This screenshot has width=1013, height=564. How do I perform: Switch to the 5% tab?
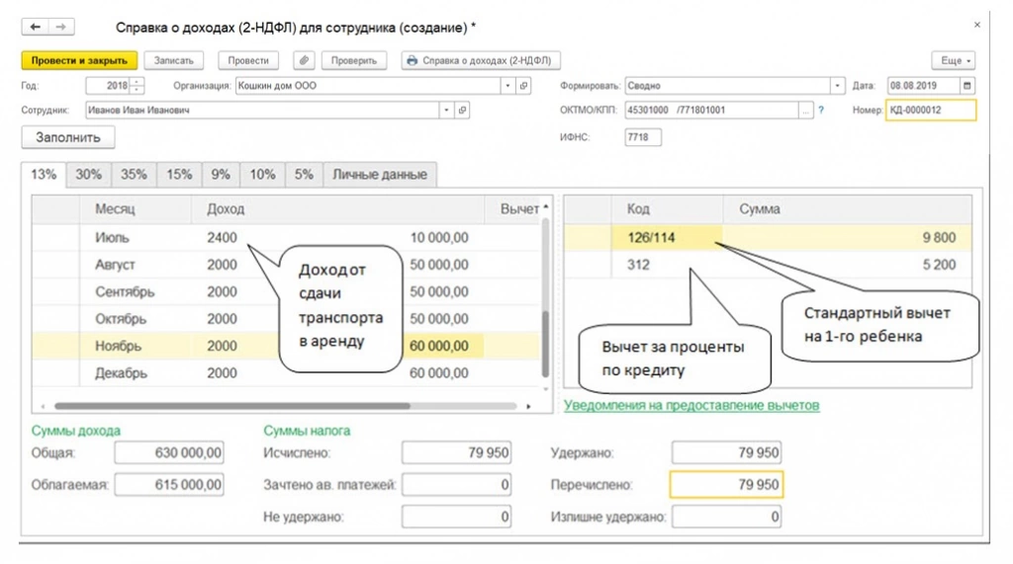tap(304, 174)
